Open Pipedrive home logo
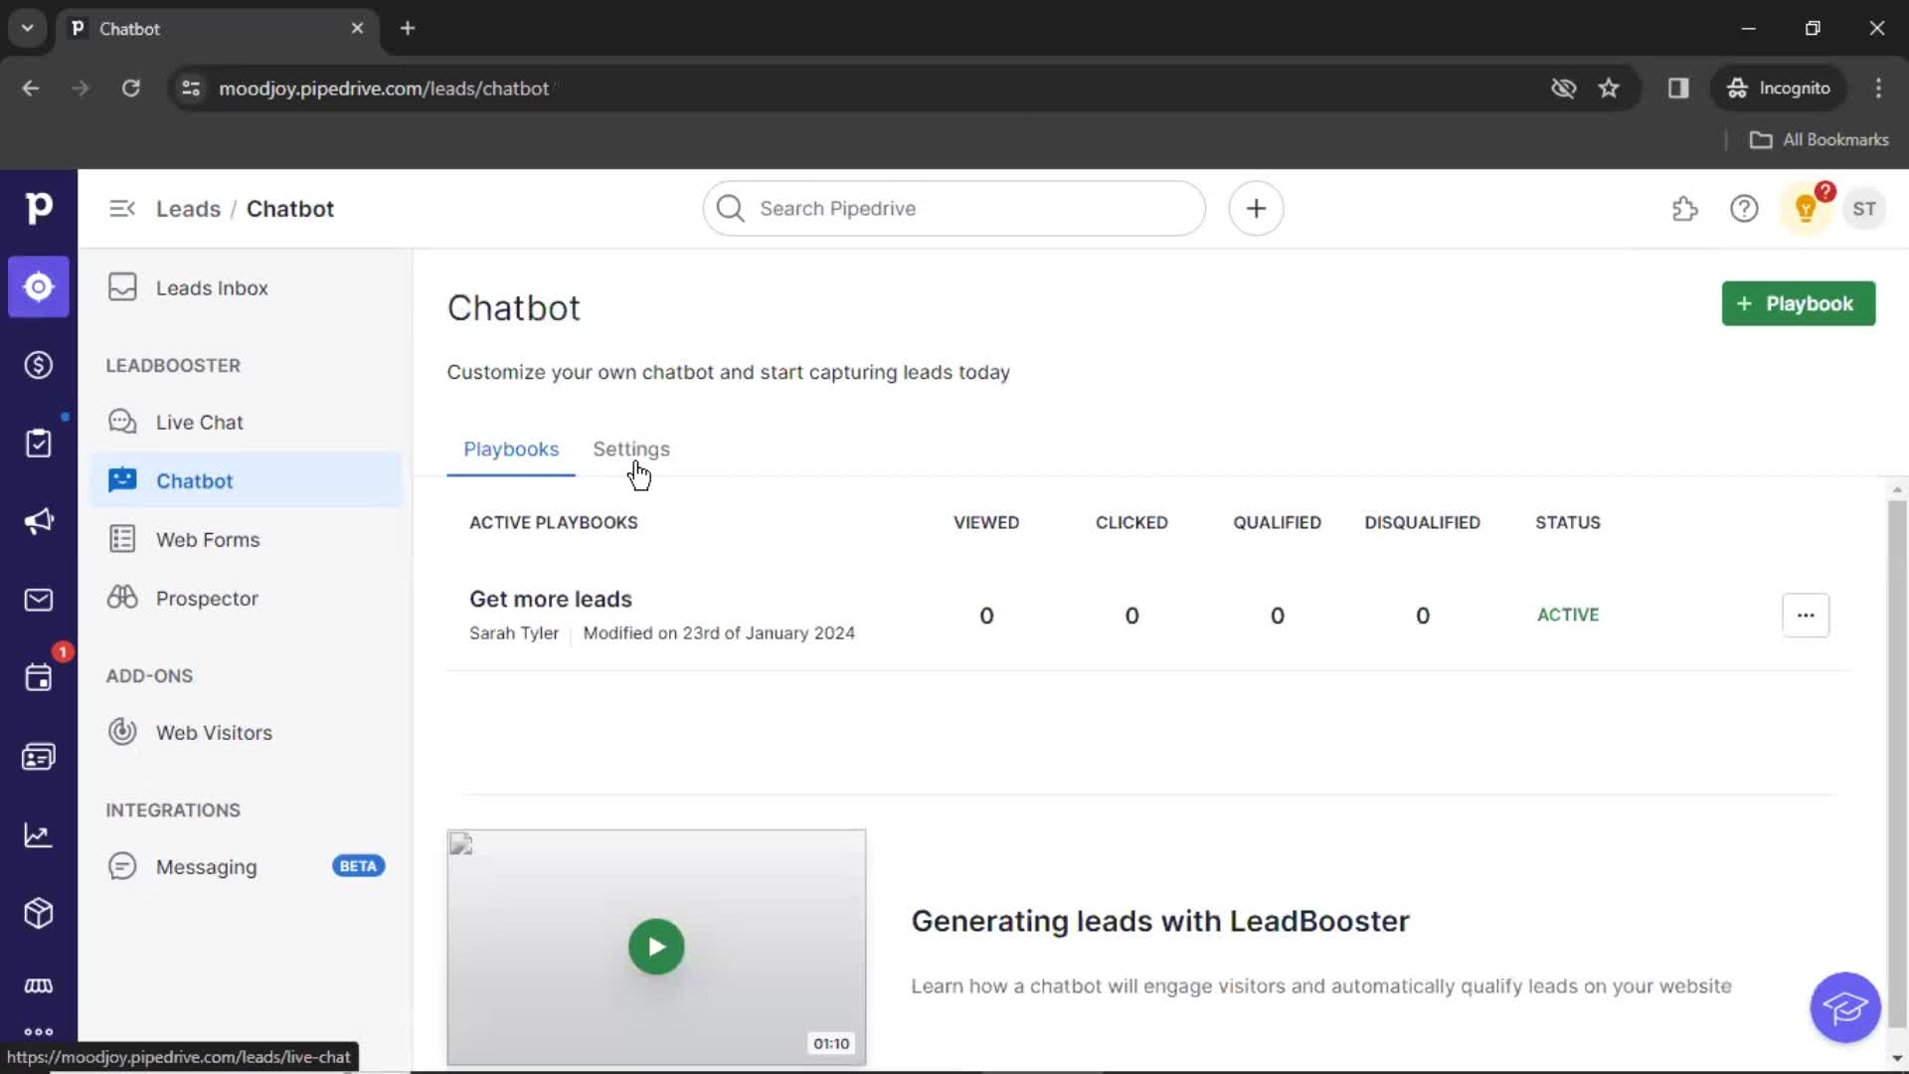 [38, 208]
